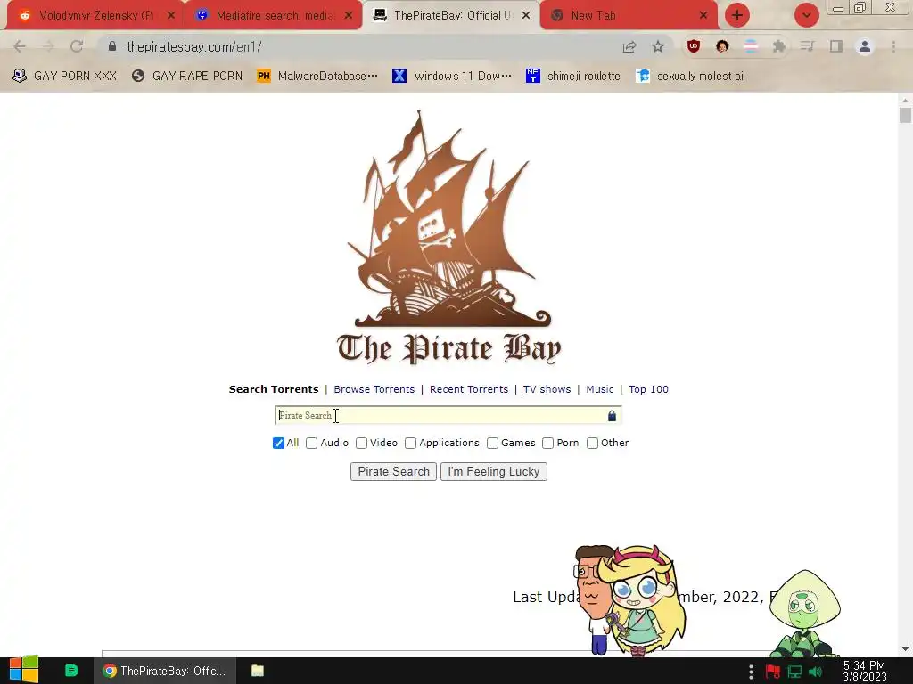Viewport: 913px width, 684px height.
Task: Open the network tray icon
Action: (794, 672)
